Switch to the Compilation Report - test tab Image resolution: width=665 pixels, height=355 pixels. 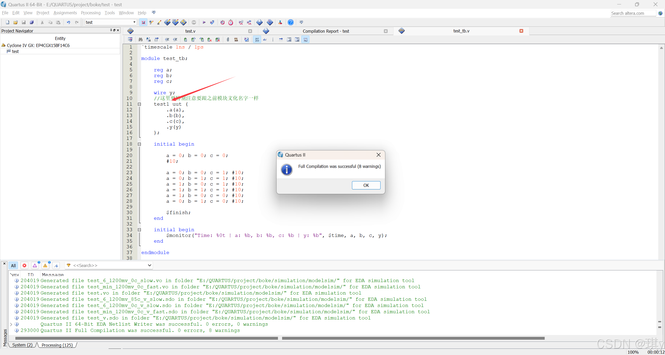pos(325,31)
